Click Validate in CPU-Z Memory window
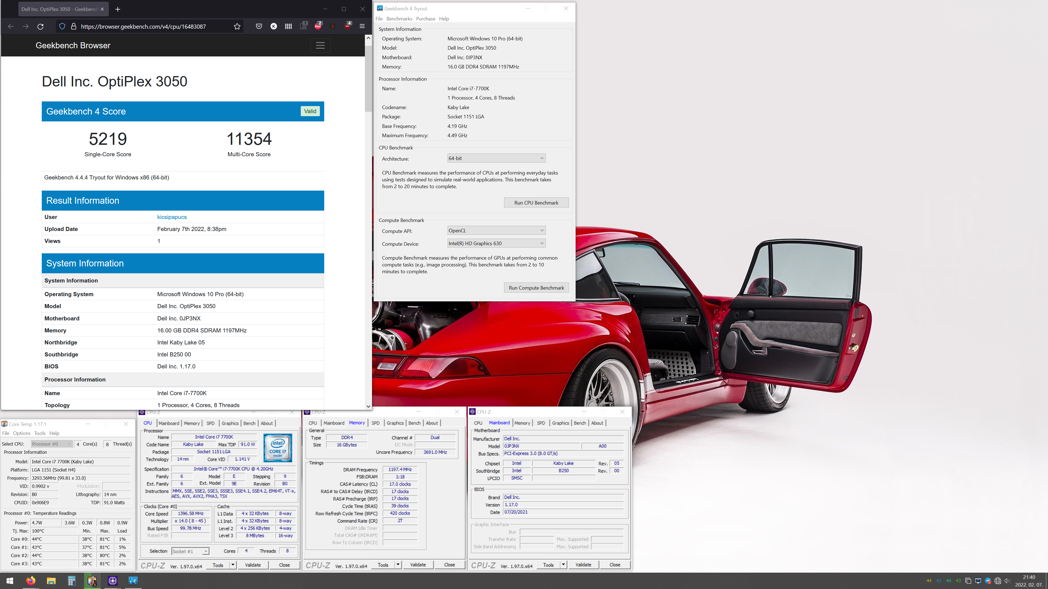 (x=418, y=565)
